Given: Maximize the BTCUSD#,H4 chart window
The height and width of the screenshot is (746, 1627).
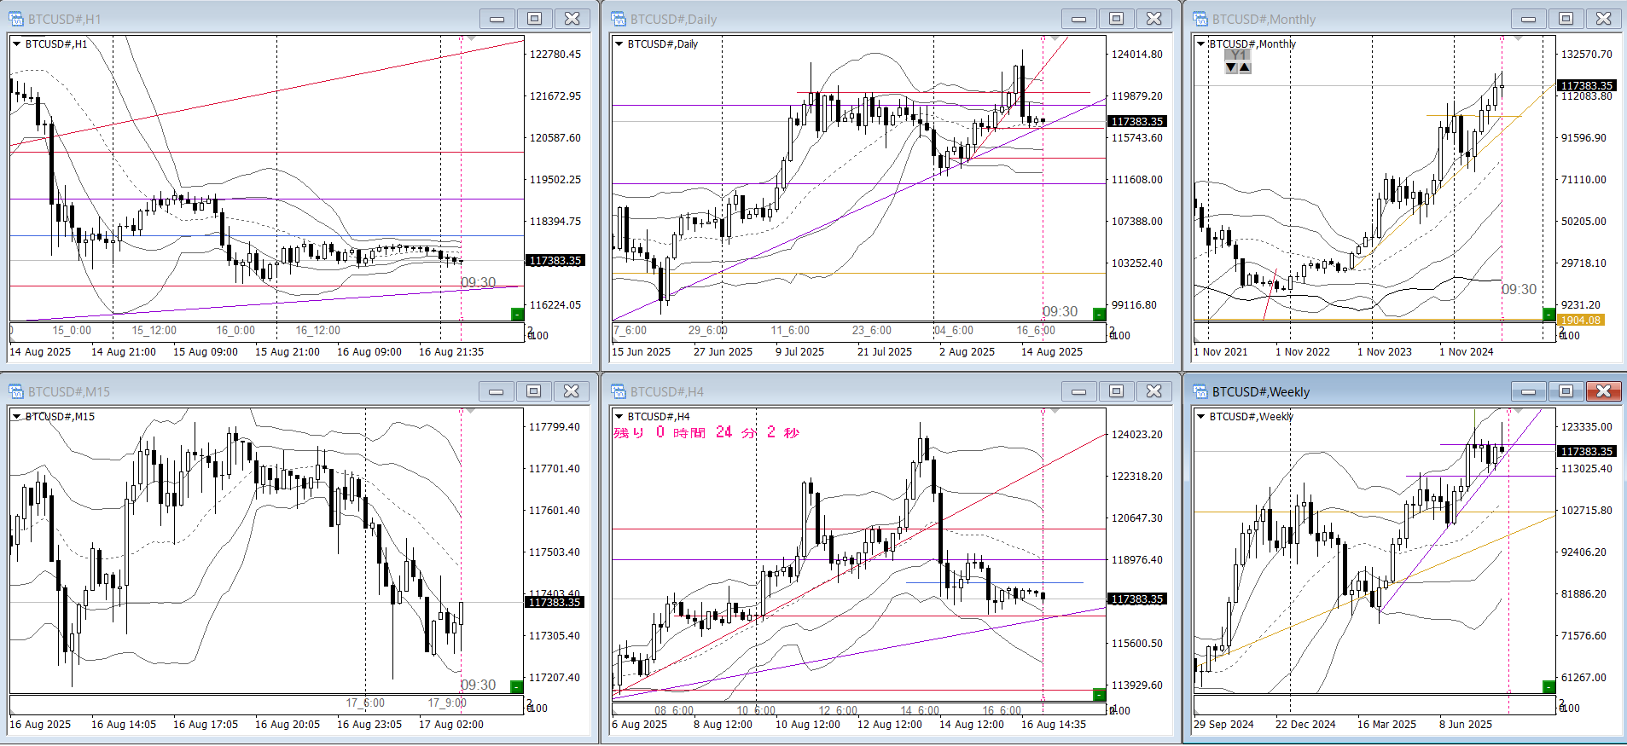Looking at the screenshot, I should (1116, 391).
